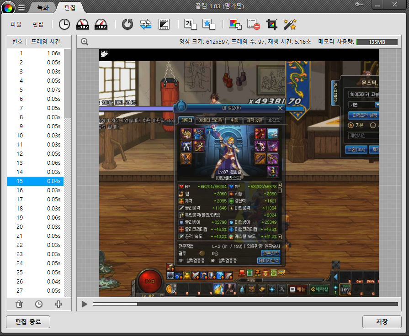Add text with the 가 caption icon
The image size is (409, 336).
(x=191, y=24)
